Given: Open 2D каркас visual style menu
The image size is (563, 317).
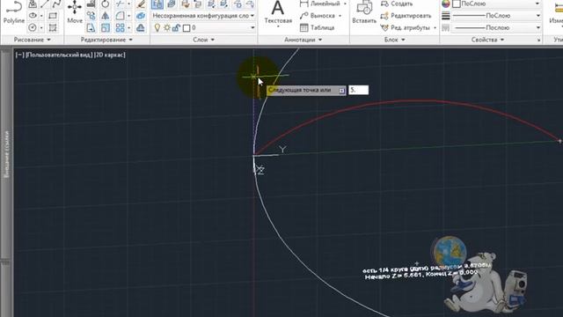Looking at the screenshot, I should tap(109, 55).
